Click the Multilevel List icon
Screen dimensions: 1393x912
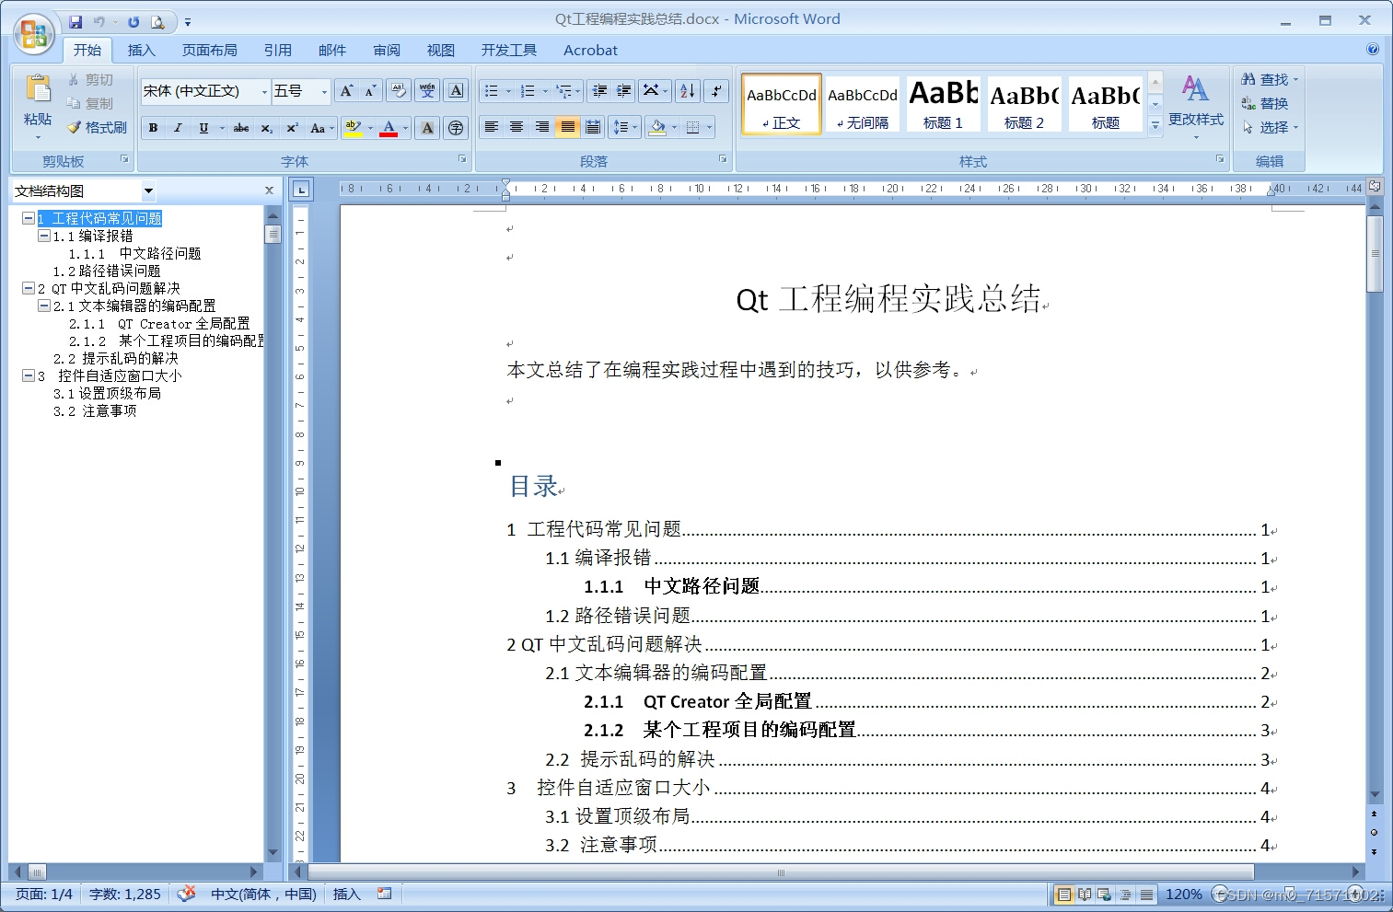(x=569, y=90)
